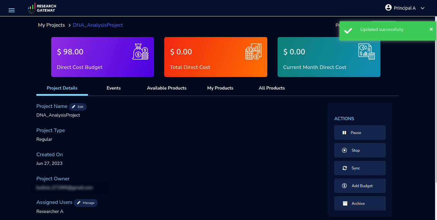Click the $ 98.00 budget amount
Viewport: 437px width, 220px height.
[x=70, y=52]
